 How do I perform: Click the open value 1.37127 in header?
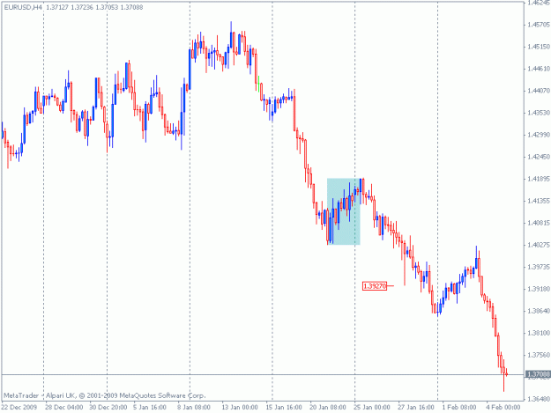57,7
